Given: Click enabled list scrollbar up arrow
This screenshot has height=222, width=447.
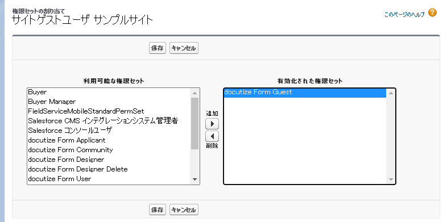Looking at the screenshot, I should pos(391,93).
